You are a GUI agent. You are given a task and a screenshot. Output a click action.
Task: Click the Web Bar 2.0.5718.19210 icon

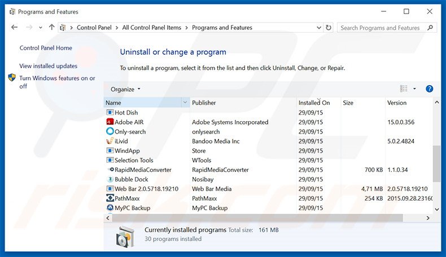click(110, 189)
